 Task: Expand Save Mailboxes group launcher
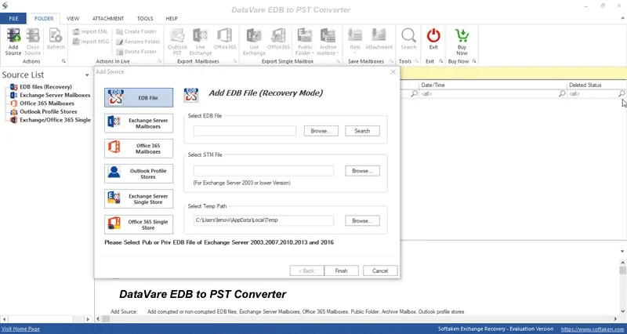391,61
